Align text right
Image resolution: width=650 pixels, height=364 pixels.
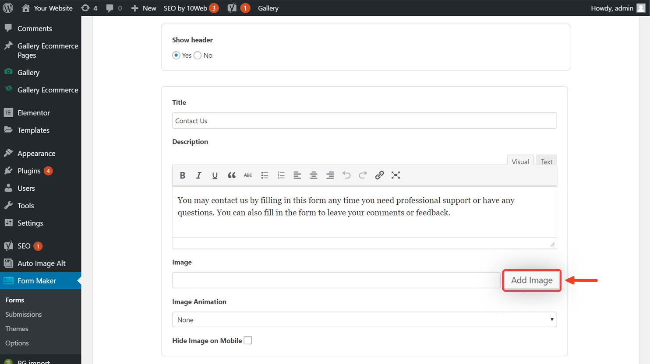tap(330, 175)
